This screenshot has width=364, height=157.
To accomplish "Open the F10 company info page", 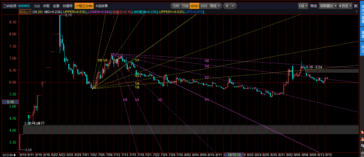I will (37, 6).
